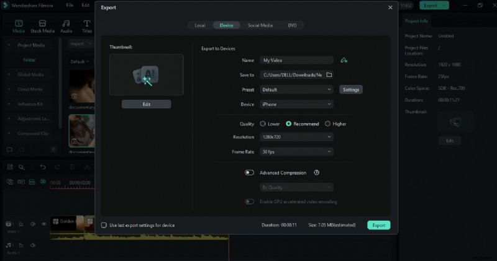This screenshot has width=497, height=261.
Task: Open the Audio library icon
Action: 66,25
